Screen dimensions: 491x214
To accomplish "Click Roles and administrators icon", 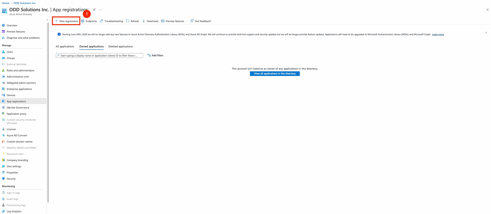I will pyautogui.click(x=3, y=70).
